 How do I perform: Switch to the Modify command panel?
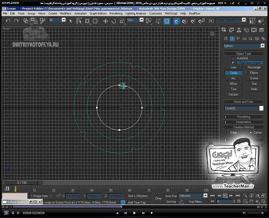point(231,30)
